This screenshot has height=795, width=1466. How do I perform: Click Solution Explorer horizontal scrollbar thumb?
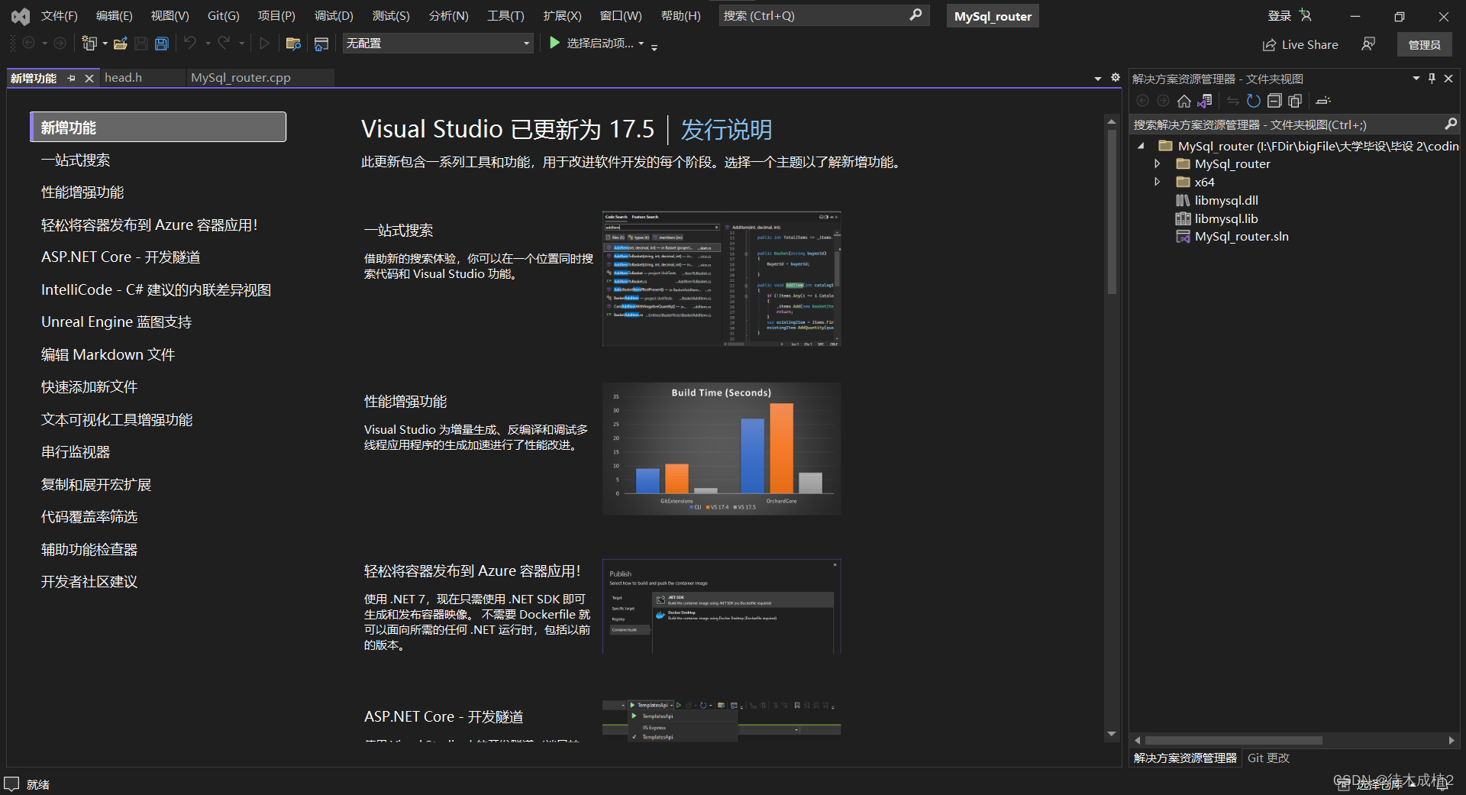1234,740
